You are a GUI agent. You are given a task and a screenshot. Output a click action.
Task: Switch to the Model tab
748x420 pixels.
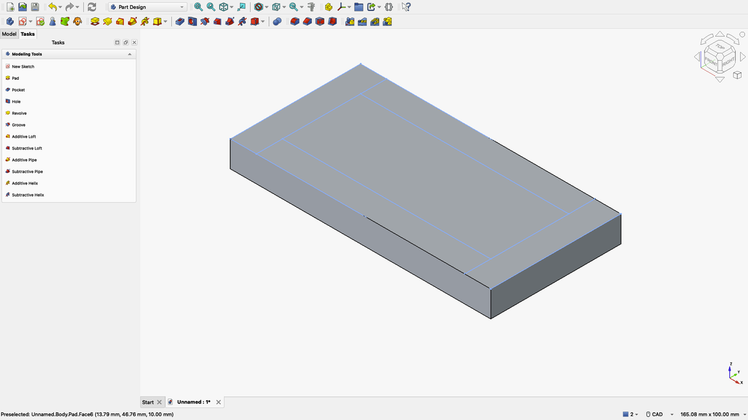click(x=9, y=33)
